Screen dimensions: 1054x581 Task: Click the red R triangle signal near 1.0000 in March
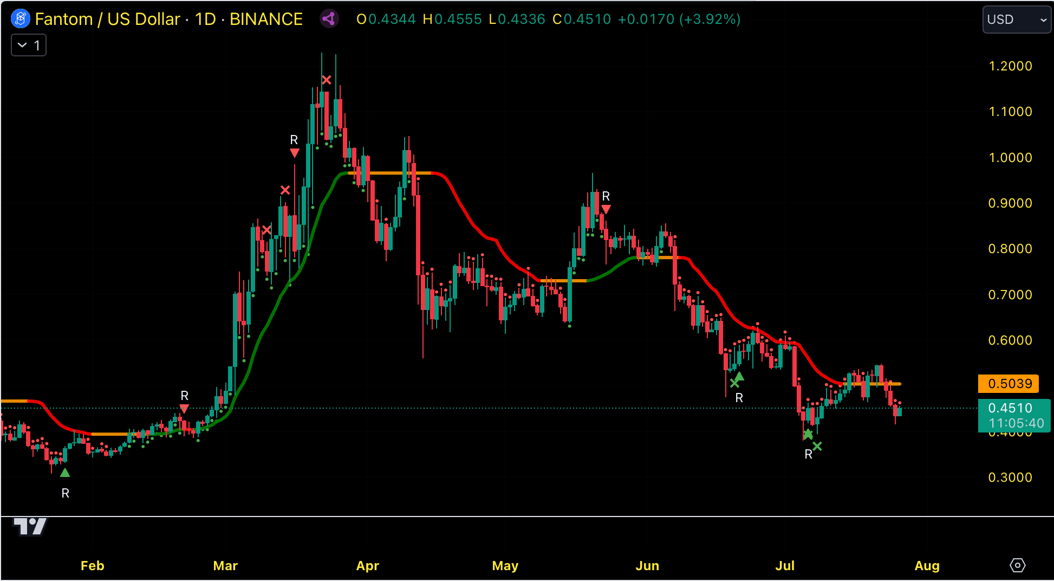coord(295,153)
